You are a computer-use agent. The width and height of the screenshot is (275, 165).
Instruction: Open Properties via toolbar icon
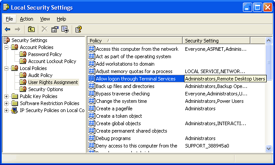click(55, 29)
